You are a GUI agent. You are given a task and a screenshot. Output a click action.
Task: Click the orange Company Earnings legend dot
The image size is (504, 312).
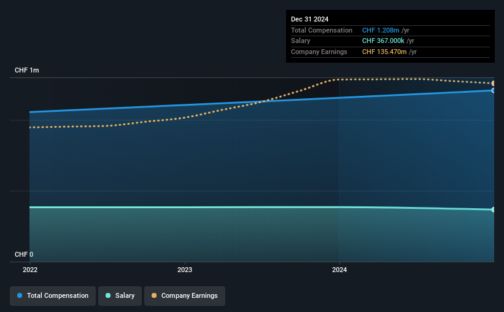coord(154,295)
